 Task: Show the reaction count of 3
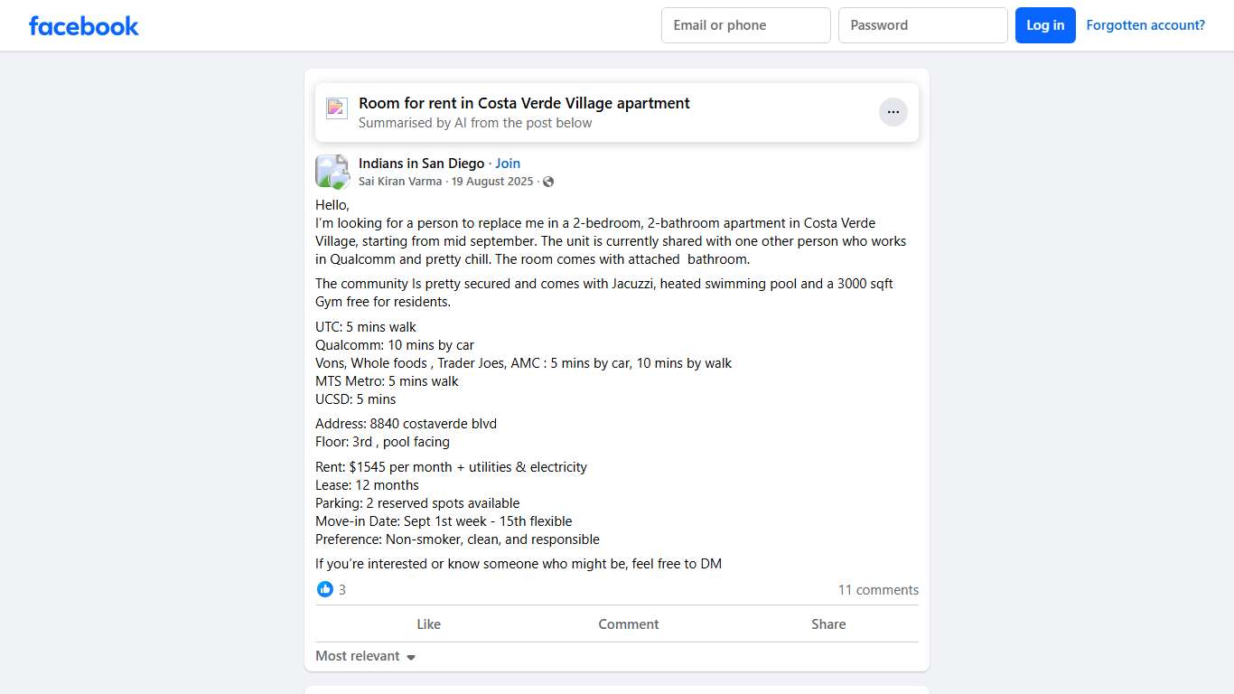342,590
